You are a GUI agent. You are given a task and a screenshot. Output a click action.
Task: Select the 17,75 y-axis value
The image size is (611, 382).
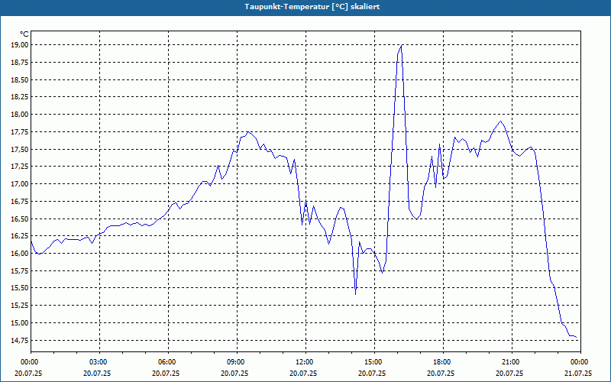tap(21, 131)
